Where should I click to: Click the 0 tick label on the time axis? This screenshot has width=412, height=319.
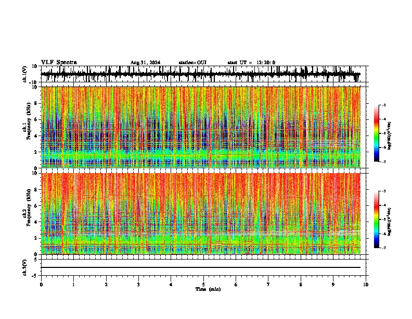point(41,285)
